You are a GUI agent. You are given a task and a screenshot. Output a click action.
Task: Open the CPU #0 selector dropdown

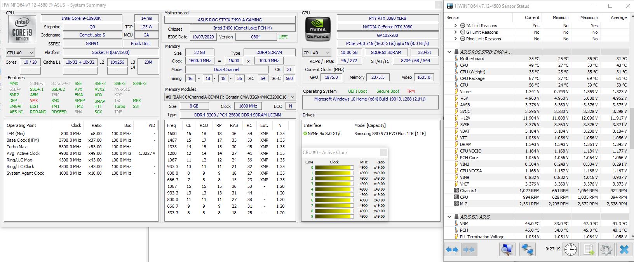point(20,52)
